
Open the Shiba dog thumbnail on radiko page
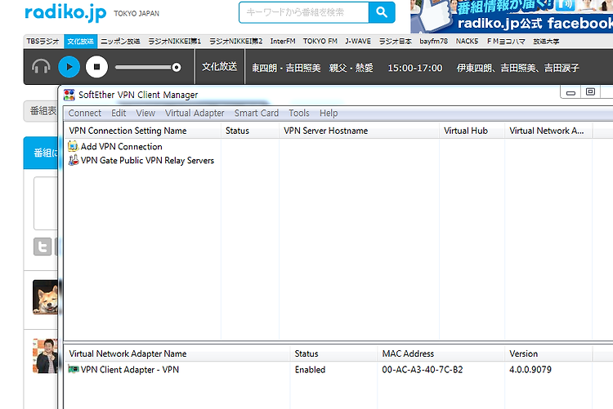click(45, 297)
